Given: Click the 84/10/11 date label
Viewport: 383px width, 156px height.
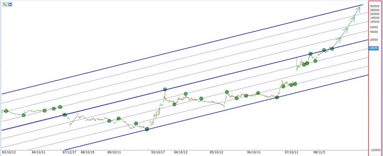Looking at the screenshot, I should [39, 152].
